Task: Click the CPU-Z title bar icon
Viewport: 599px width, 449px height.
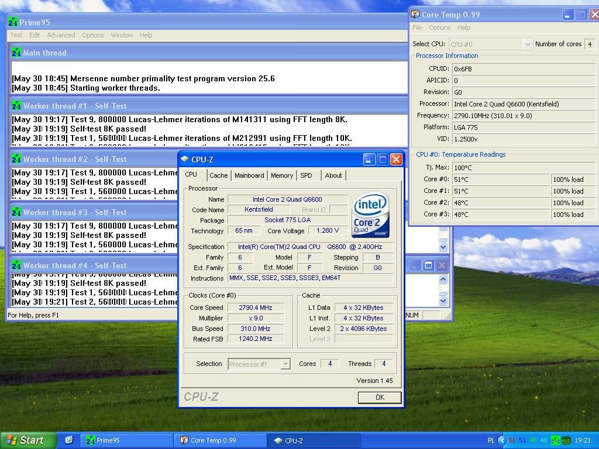Action: coord(185,159)
